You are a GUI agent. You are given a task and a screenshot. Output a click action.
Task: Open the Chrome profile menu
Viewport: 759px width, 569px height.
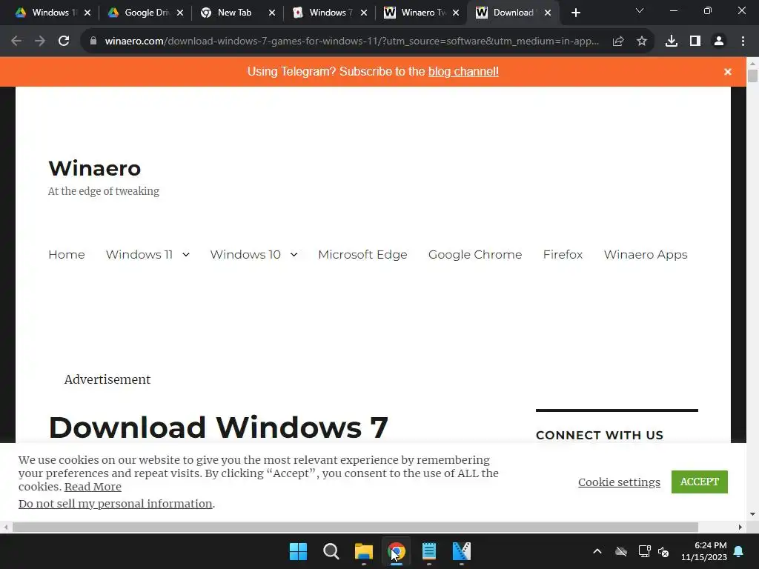click(x=719, y=41)
